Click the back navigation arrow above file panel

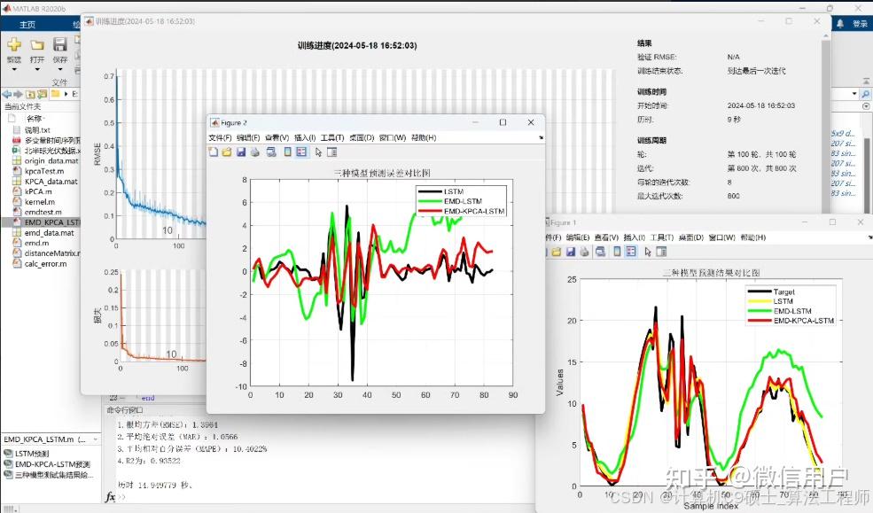point(7,92)
